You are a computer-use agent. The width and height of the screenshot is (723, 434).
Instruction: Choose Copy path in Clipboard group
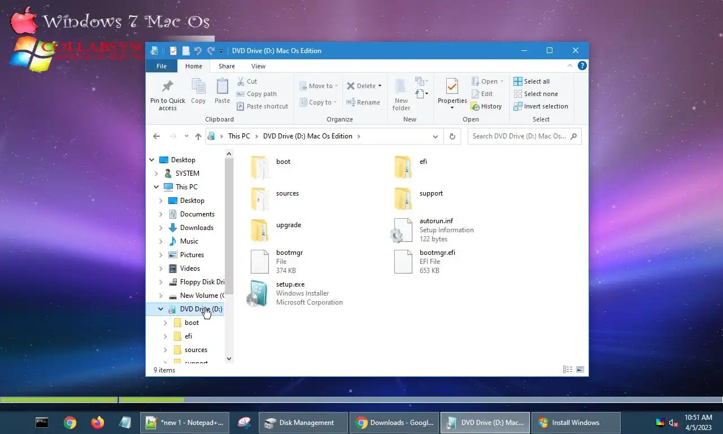point(256,94)
